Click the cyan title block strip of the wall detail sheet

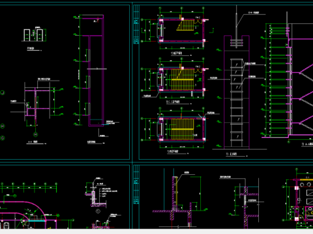136,185
